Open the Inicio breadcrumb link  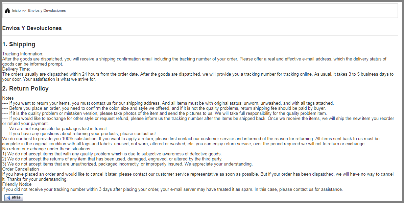[16, 11]
